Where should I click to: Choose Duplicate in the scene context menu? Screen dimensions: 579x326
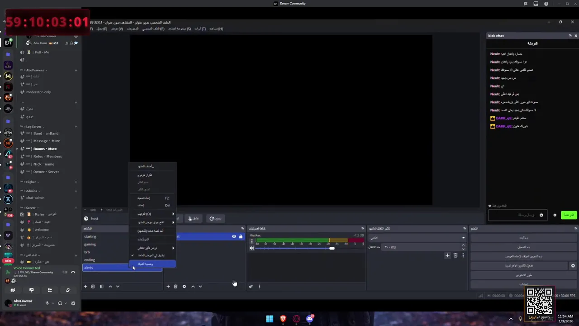(152, 175)
